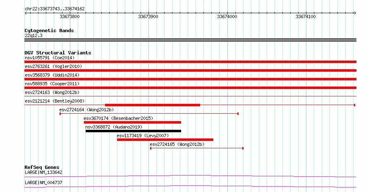Click the 33673800 ruler position
This screenshot has width=368, height=192.
coord(70,16)
